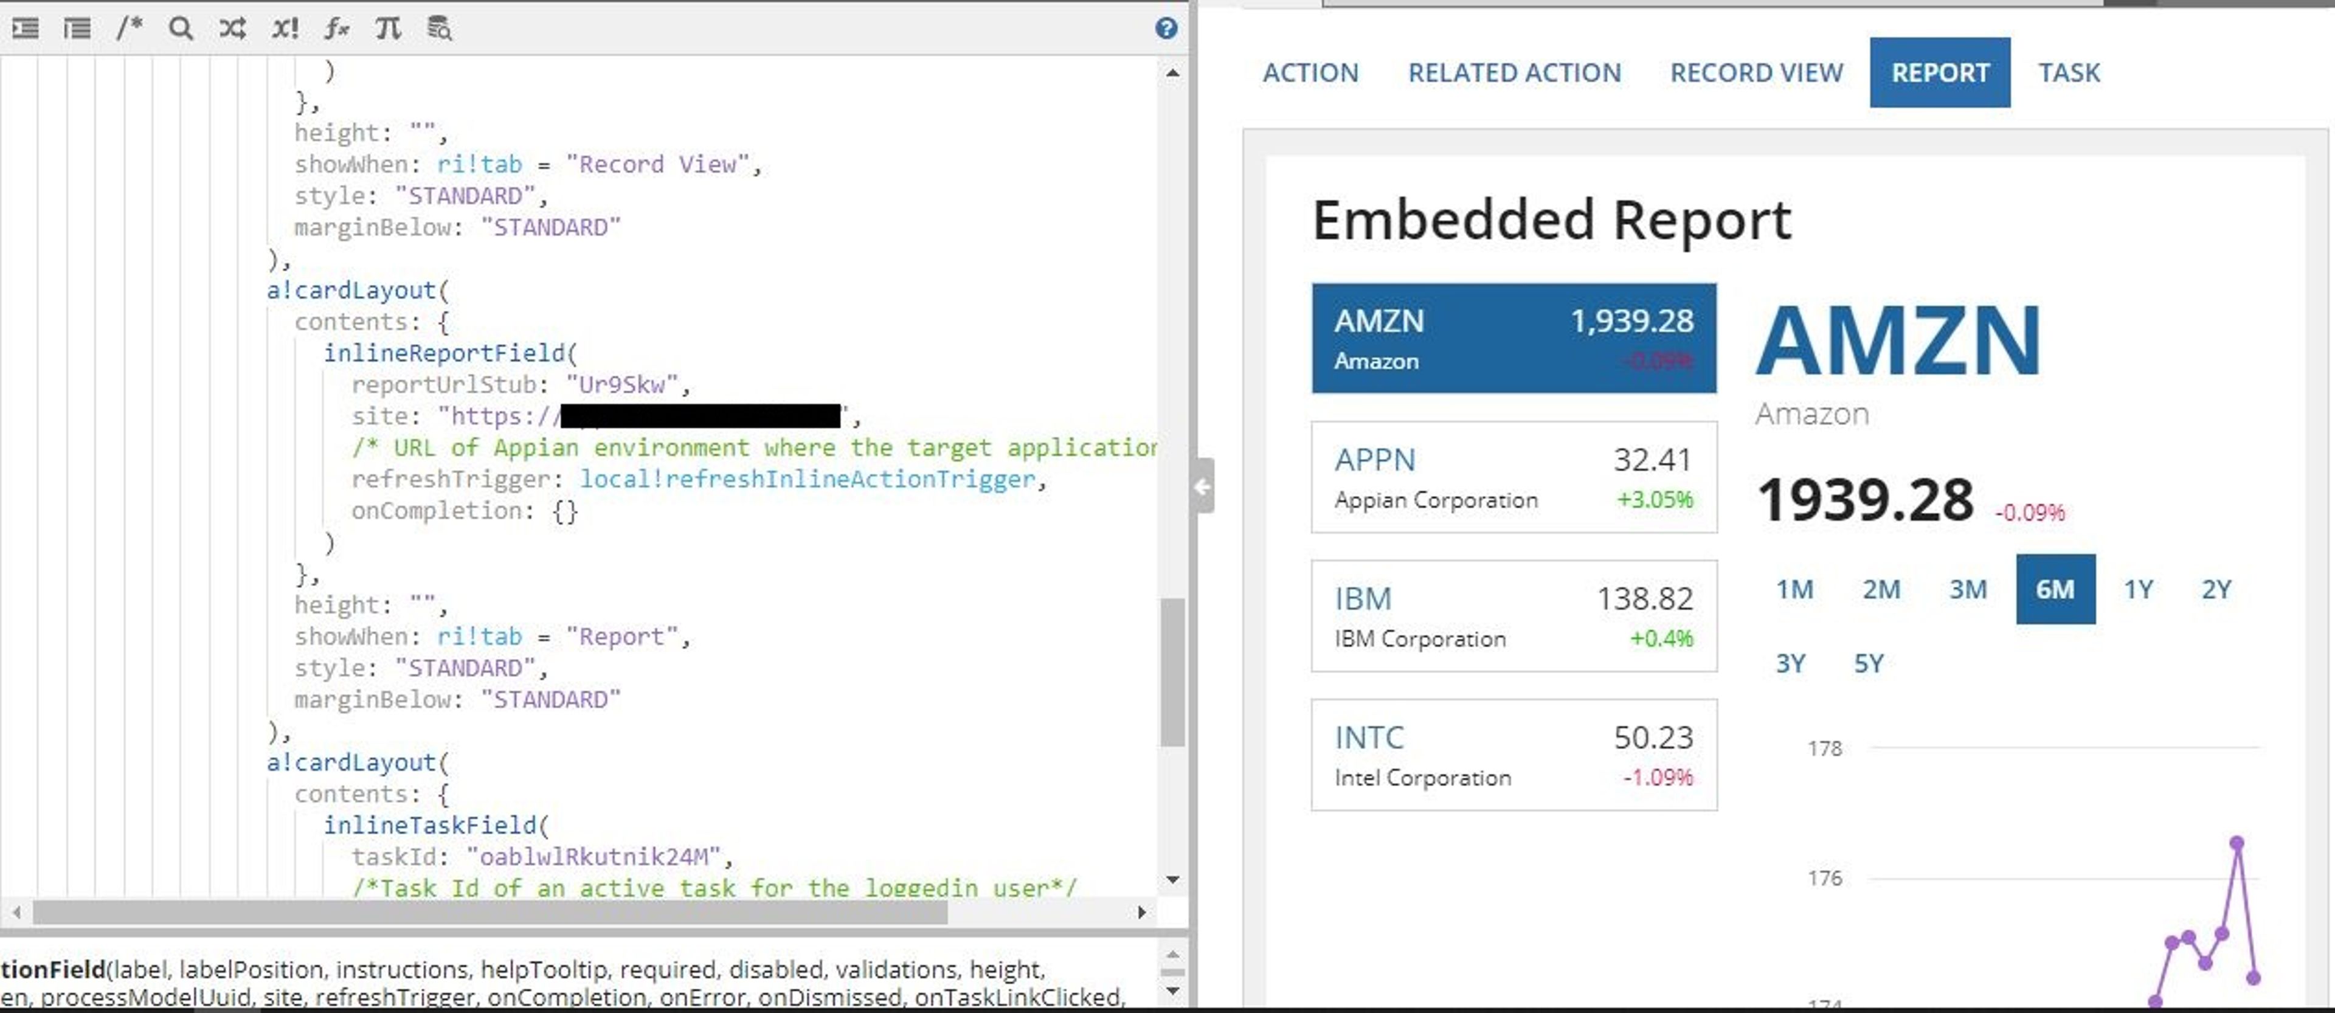Viewport: 2335px width, 1013px height.
Task: Choose the 2Y time range
Action: 2216,589
